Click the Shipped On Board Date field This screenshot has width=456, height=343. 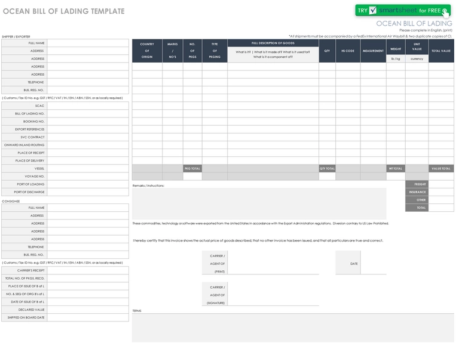88,317
